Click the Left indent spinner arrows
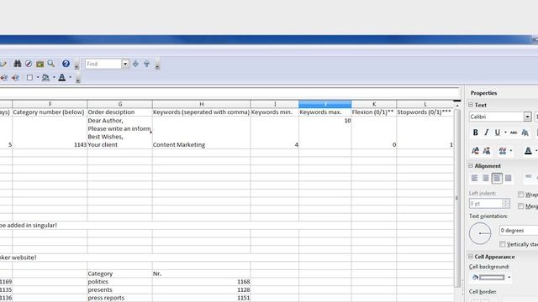 506,203
